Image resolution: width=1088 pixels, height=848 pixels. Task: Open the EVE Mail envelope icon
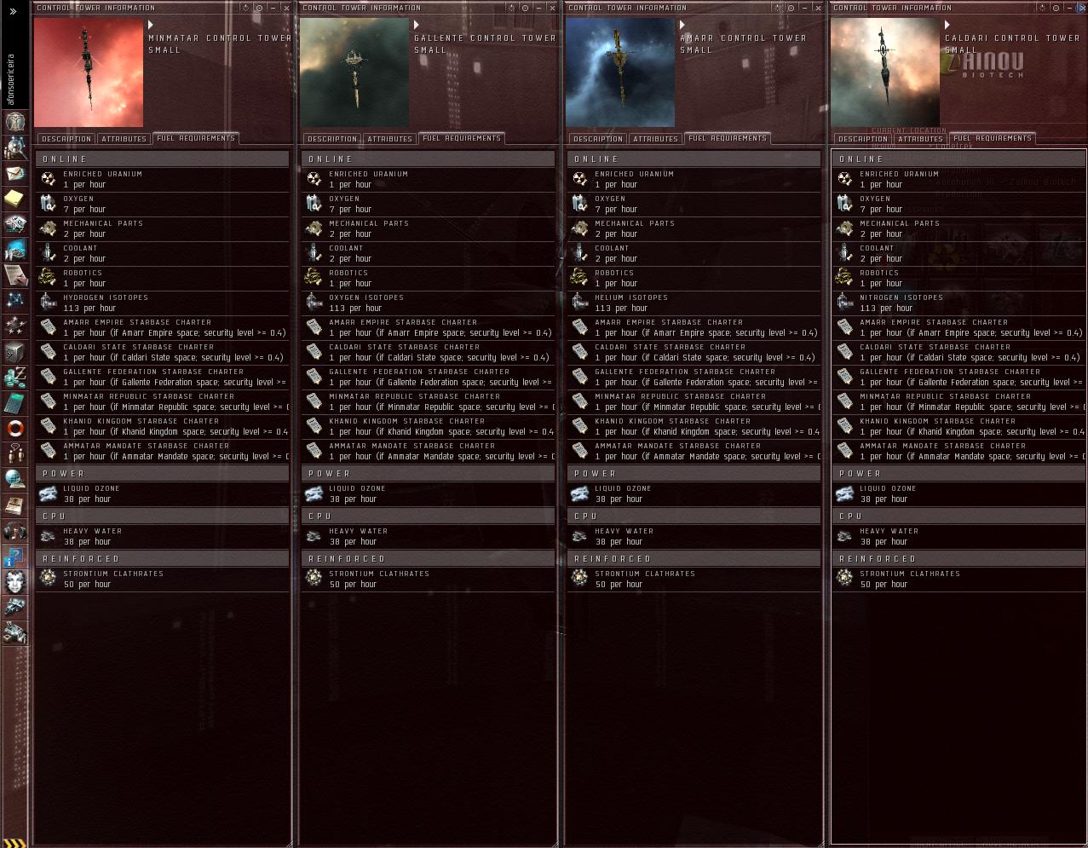[15, 173]
